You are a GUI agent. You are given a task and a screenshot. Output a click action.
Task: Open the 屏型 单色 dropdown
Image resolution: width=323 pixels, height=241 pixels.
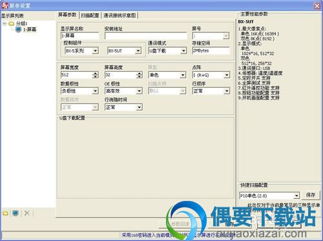coord(183,75)
